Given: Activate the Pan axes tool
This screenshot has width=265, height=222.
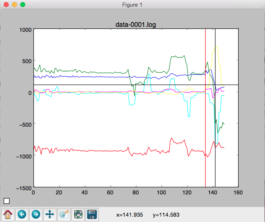Looking at the screenshot, I should 50,215.
